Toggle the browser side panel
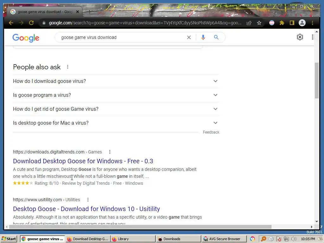The width and height of the screenshot is (324, 243). tap(292, 23)
